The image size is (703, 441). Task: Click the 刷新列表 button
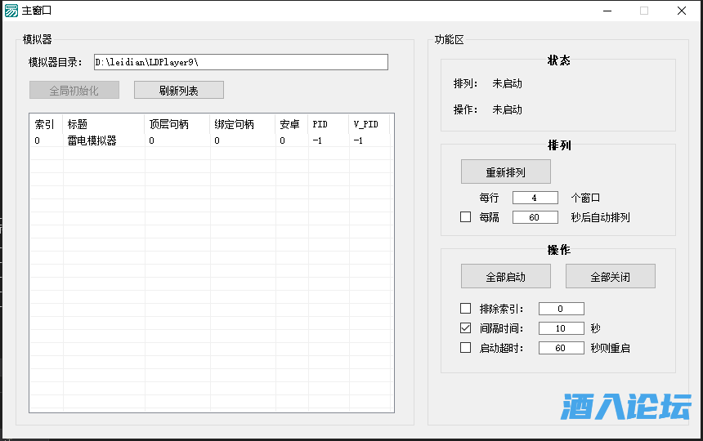(178, 91)
